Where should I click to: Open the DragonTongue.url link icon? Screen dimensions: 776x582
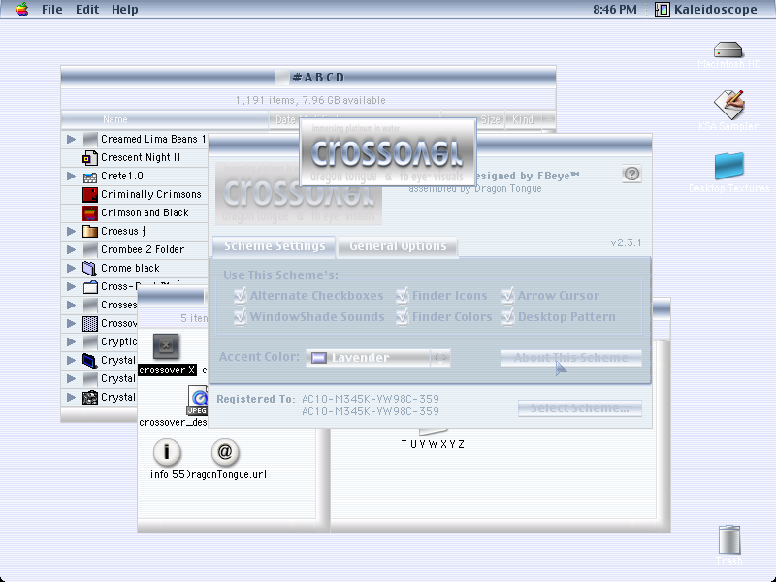(225, 452)
